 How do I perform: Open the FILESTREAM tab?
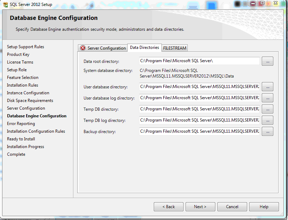175,48
